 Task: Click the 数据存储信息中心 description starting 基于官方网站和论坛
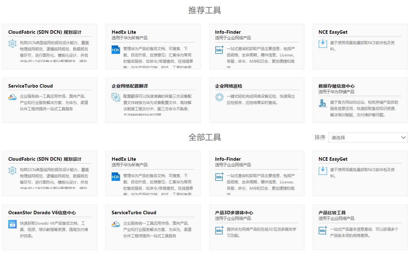pyautogui.click(x=364, y=108)
